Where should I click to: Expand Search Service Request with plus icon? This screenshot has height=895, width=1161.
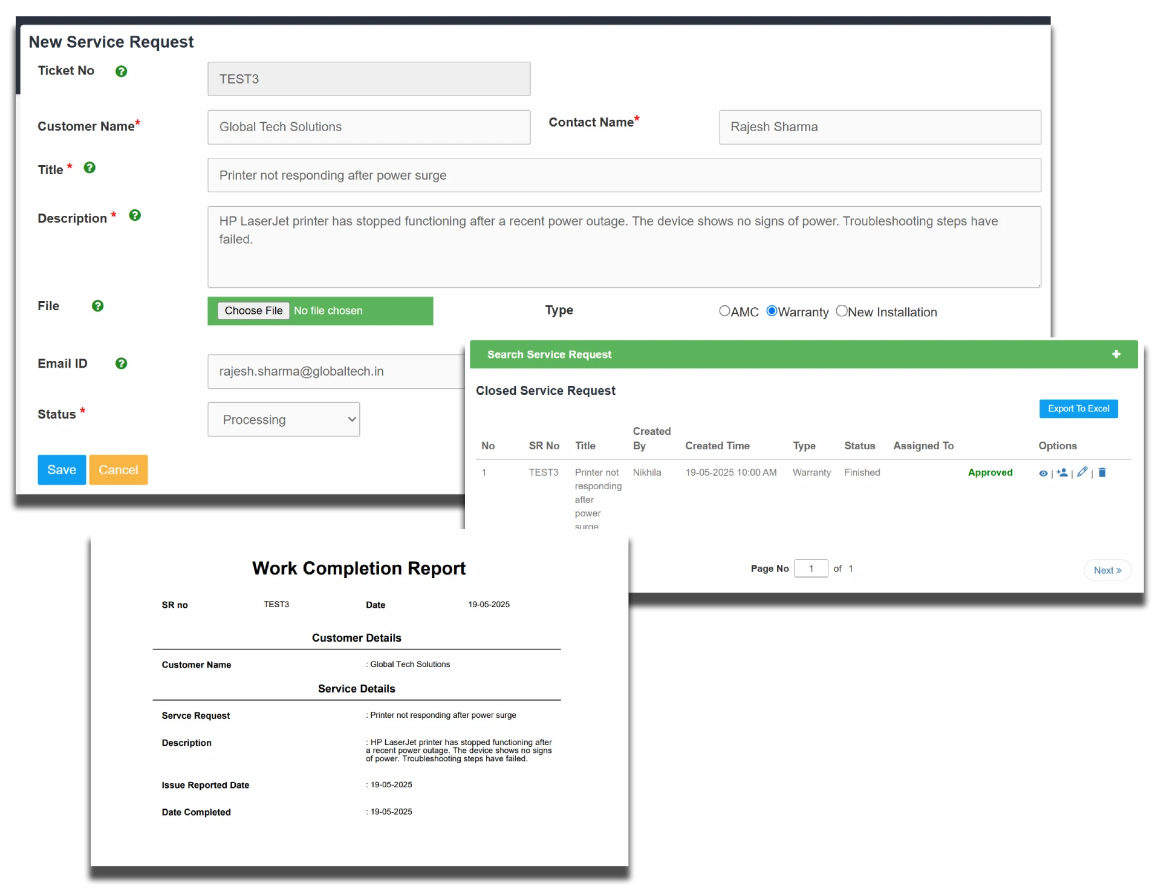(1116, 354)
